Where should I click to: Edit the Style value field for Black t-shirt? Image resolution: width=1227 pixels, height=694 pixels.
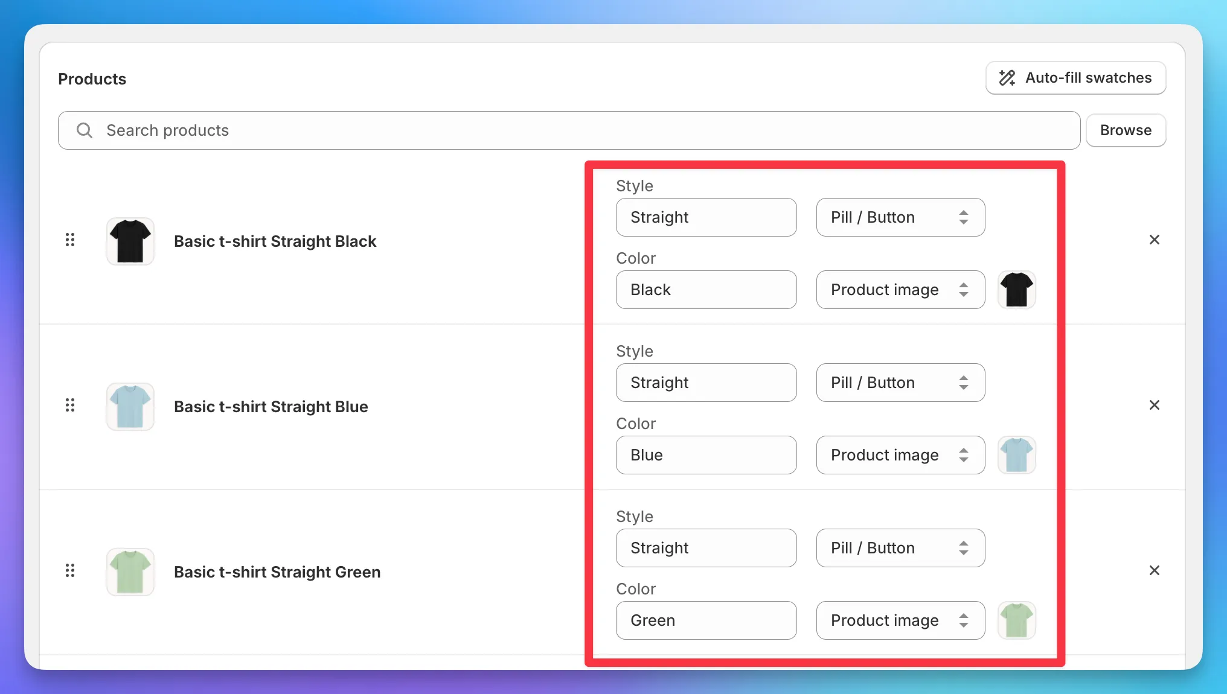pos(706,217)
